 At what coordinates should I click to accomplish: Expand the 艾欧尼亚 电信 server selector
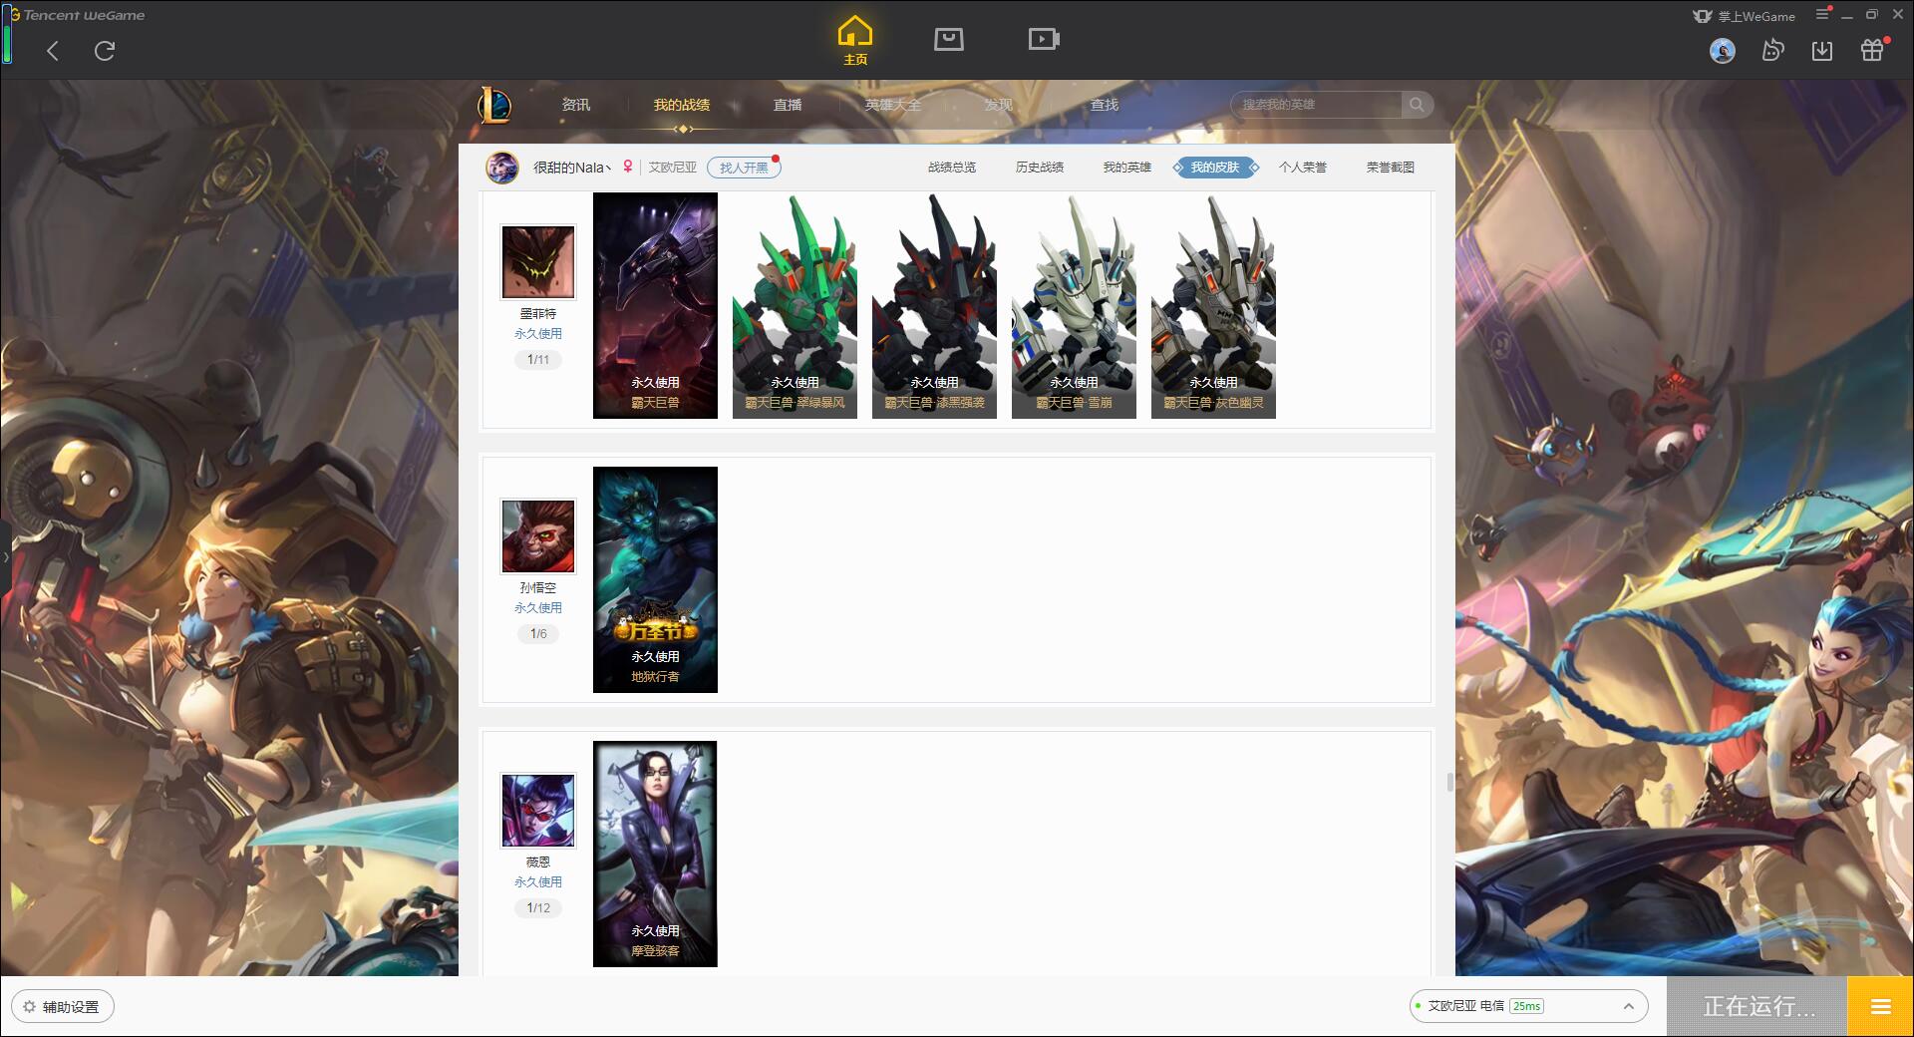point(1528,1006)
